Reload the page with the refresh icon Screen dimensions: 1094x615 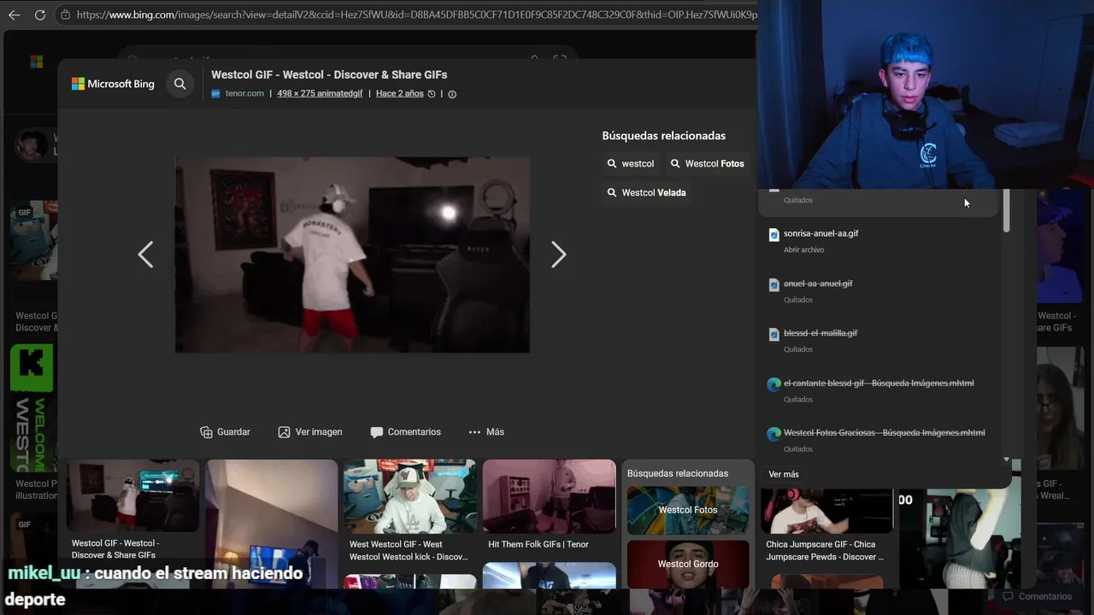[39, 15]
